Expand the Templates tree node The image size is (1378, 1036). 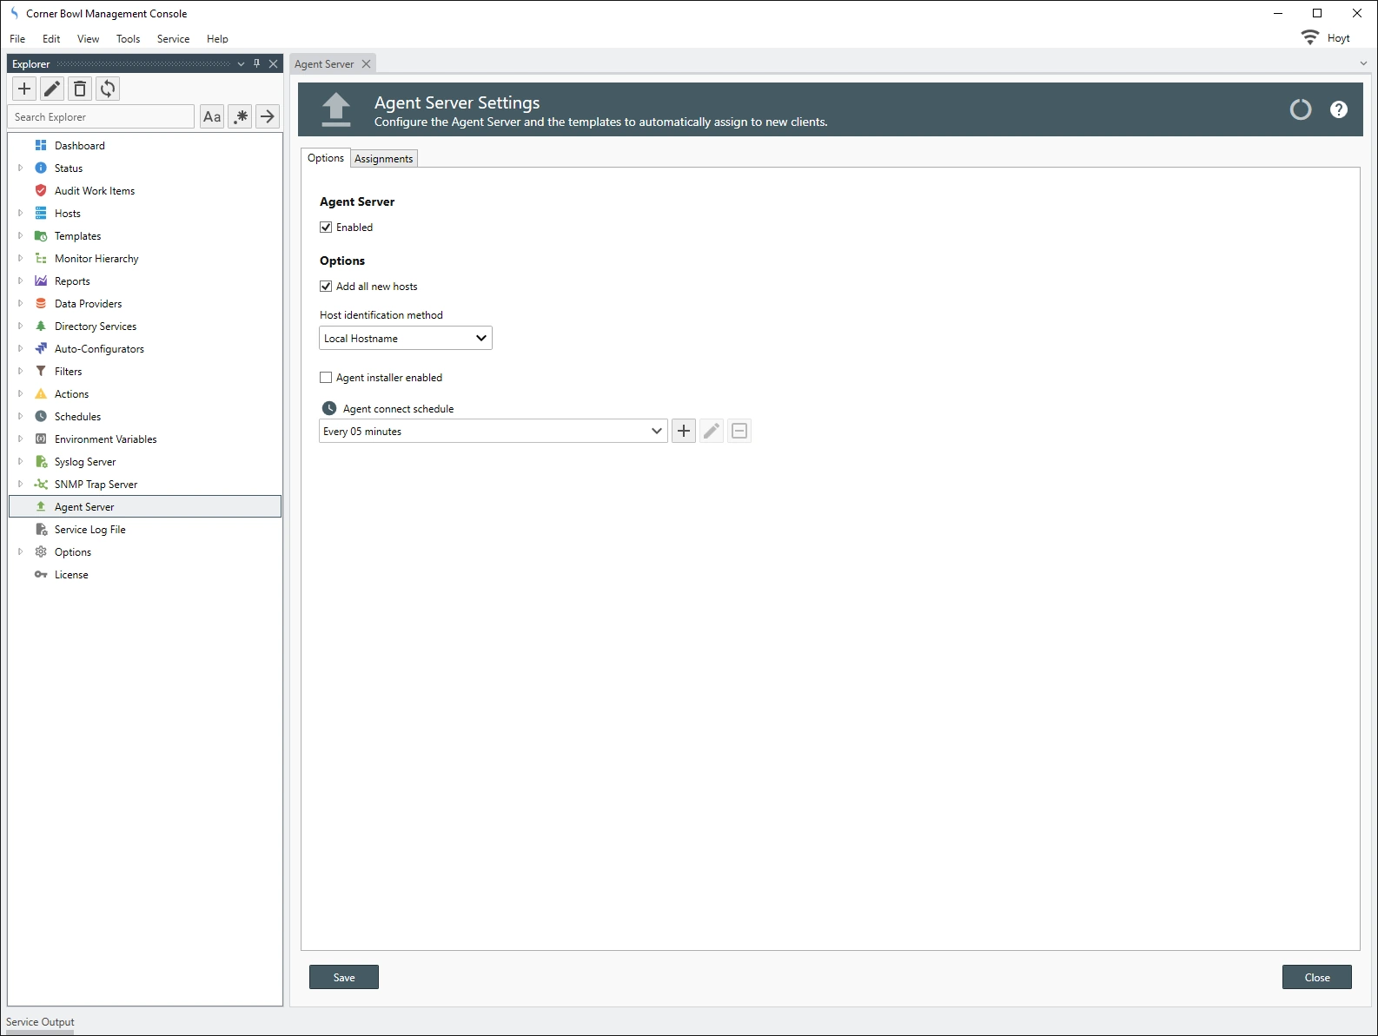[x=20, y=235]
